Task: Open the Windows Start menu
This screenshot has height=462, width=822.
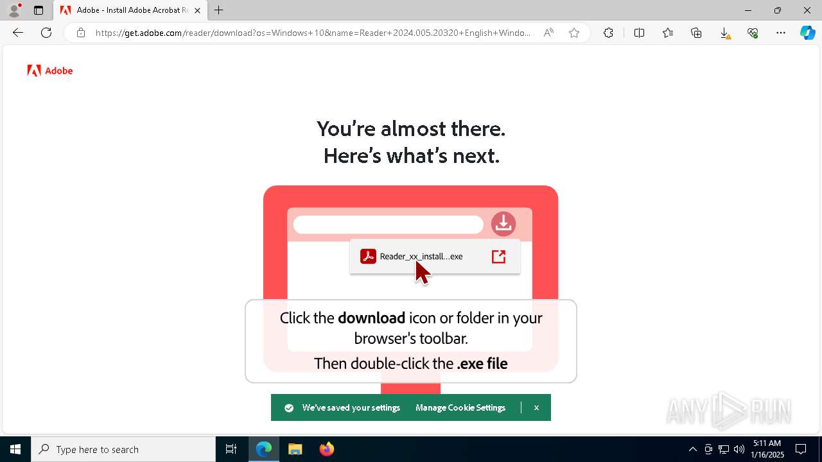Action: (15, 449)
